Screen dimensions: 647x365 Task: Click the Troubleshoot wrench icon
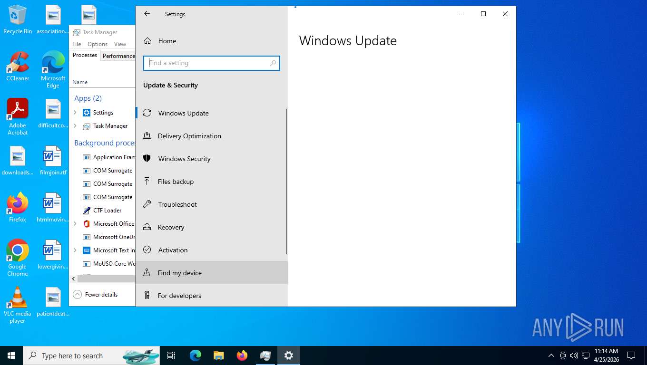pos(147,204)
